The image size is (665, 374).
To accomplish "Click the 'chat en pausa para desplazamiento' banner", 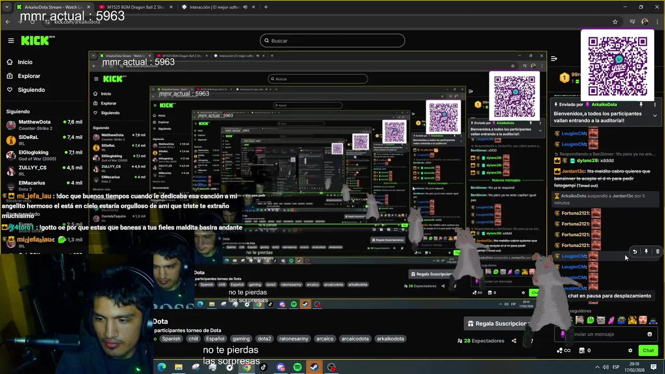I will coord(609,296).
